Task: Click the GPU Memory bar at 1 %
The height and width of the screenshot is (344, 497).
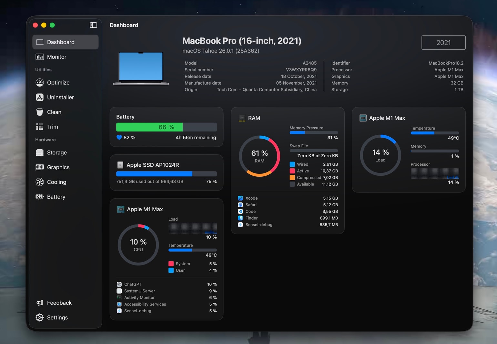Action: [435, 151]
